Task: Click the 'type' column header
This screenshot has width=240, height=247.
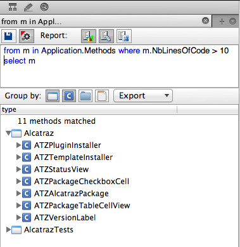Action: [x=89, y=110]
